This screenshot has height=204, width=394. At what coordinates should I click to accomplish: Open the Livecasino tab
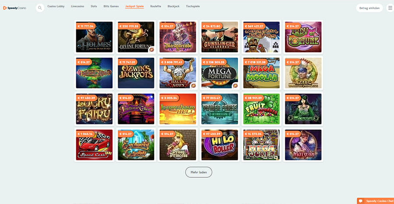coord(77,6)
